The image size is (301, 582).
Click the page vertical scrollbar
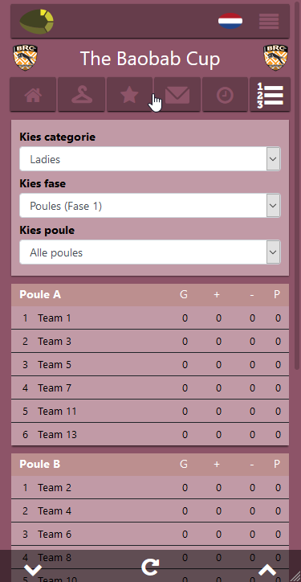[x=296, y=186]
